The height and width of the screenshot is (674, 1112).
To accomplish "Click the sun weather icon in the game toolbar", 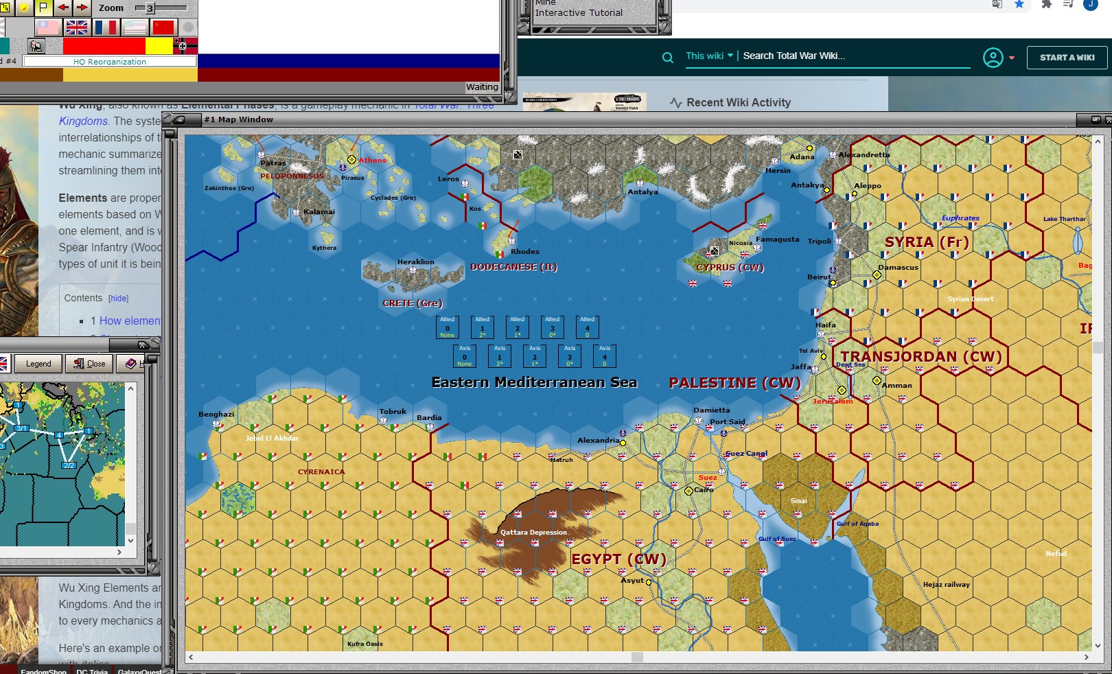I will (25, 8).
